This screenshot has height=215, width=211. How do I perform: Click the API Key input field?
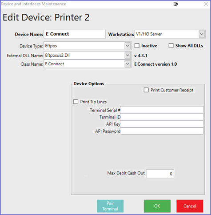[162, 124]
